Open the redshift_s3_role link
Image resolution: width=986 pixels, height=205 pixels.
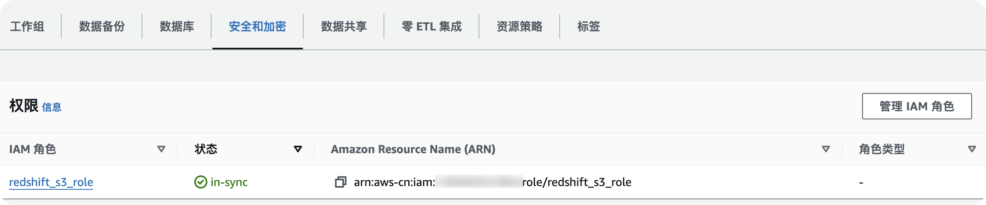[x=51, y=182]
